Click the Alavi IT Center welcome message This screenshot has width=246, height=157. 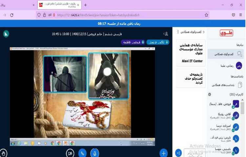(x=191, y=53)
